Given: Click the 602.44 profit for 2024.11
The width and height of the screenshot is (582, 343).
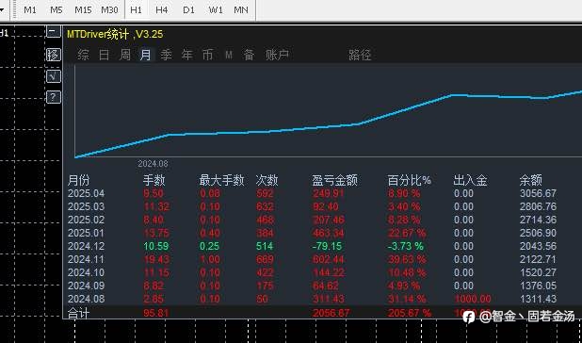Looking at the screenshot, I should coord(329,259).
